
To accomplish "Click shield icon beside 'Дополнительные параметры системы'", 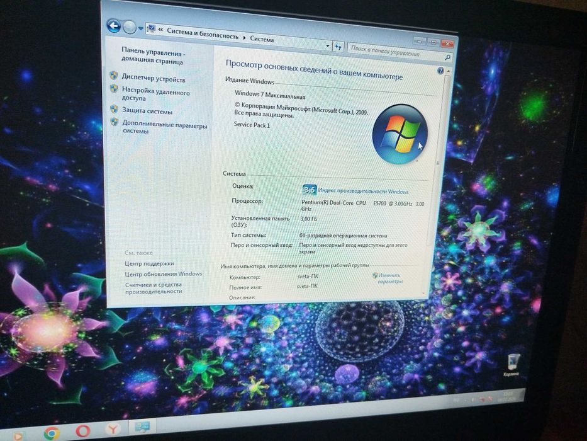I will click(115, 122).
